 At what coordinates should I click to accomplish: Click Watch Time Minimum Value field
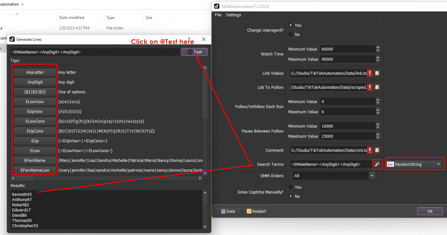[x=348, y=49]
